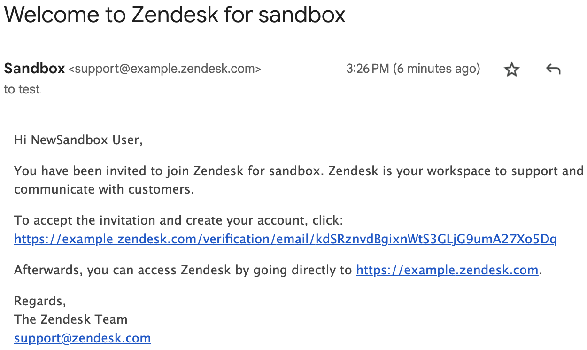Click the word "sandbox" in the subject
Image resolution: width=587 pixels, height=350 pixels.
tap(302, 15)
